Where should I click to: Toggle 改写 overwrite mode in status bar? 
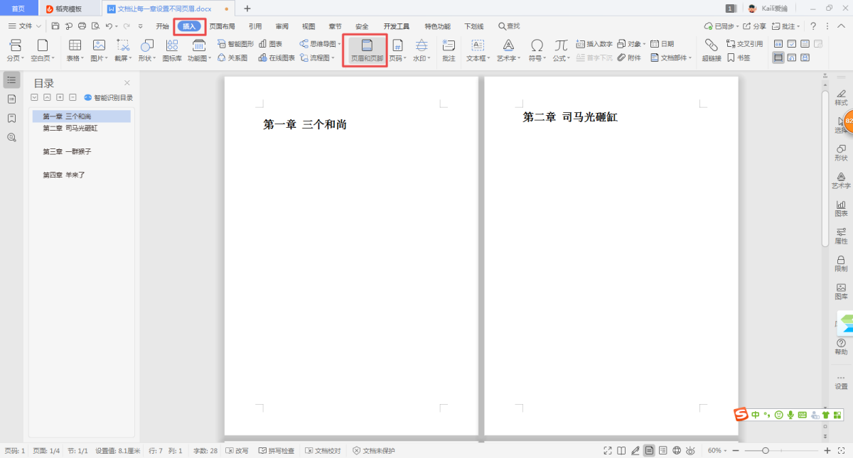pyautogui.click(x=237, y=451)
